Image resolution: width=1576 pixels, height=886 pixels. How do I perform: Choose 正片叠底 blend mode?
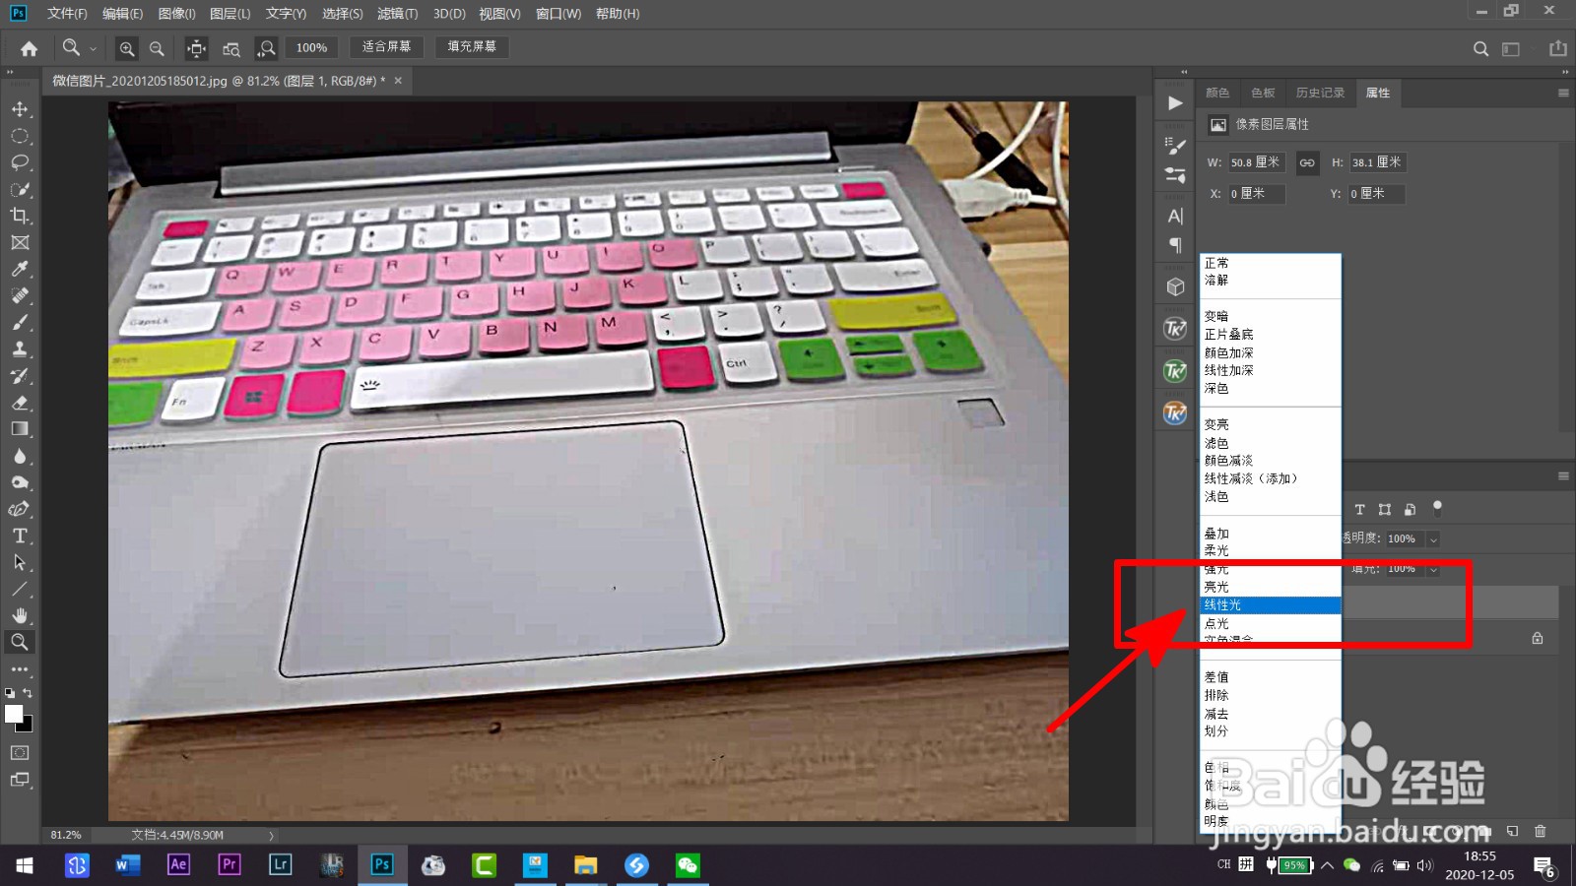click(x=1271, y=335)
